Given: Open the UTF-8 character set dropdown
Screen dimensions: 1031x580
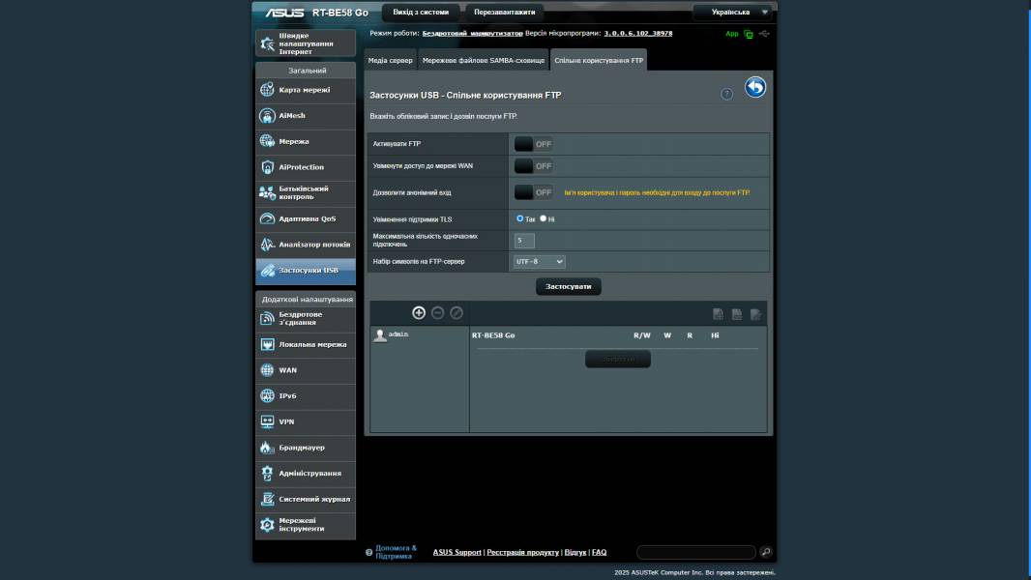Looking at the screenshot, I should (x=539, y=262).
